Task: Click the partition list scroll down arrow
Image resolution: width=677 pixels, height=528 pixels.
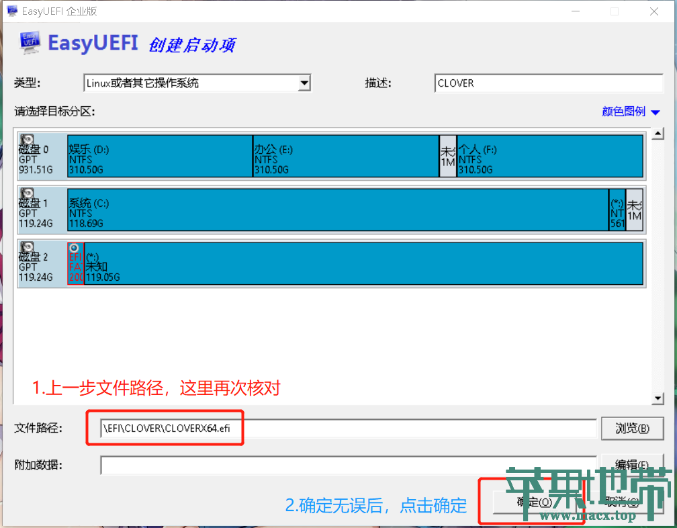Action: pyautogui.click(x=658, y=398)
